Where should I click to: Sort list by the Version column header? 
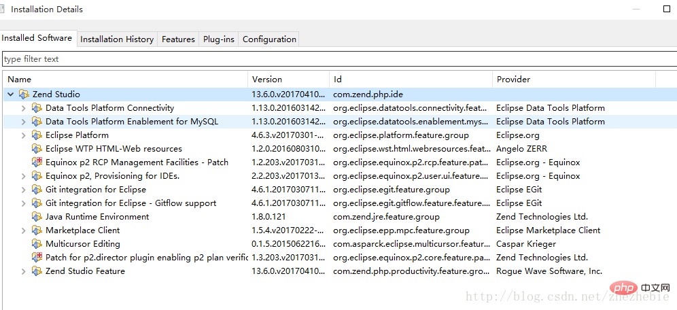[x=288, y=80]
